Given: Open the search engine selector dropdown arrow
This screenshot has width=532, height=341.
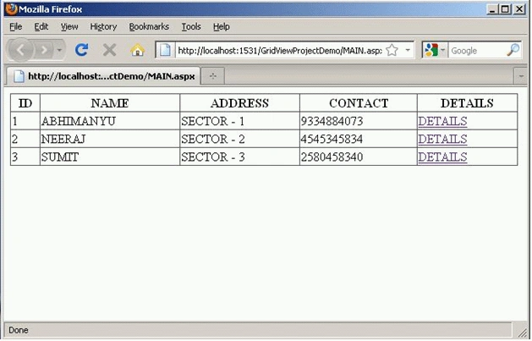Looking at the screenshot, I should 442,50.
